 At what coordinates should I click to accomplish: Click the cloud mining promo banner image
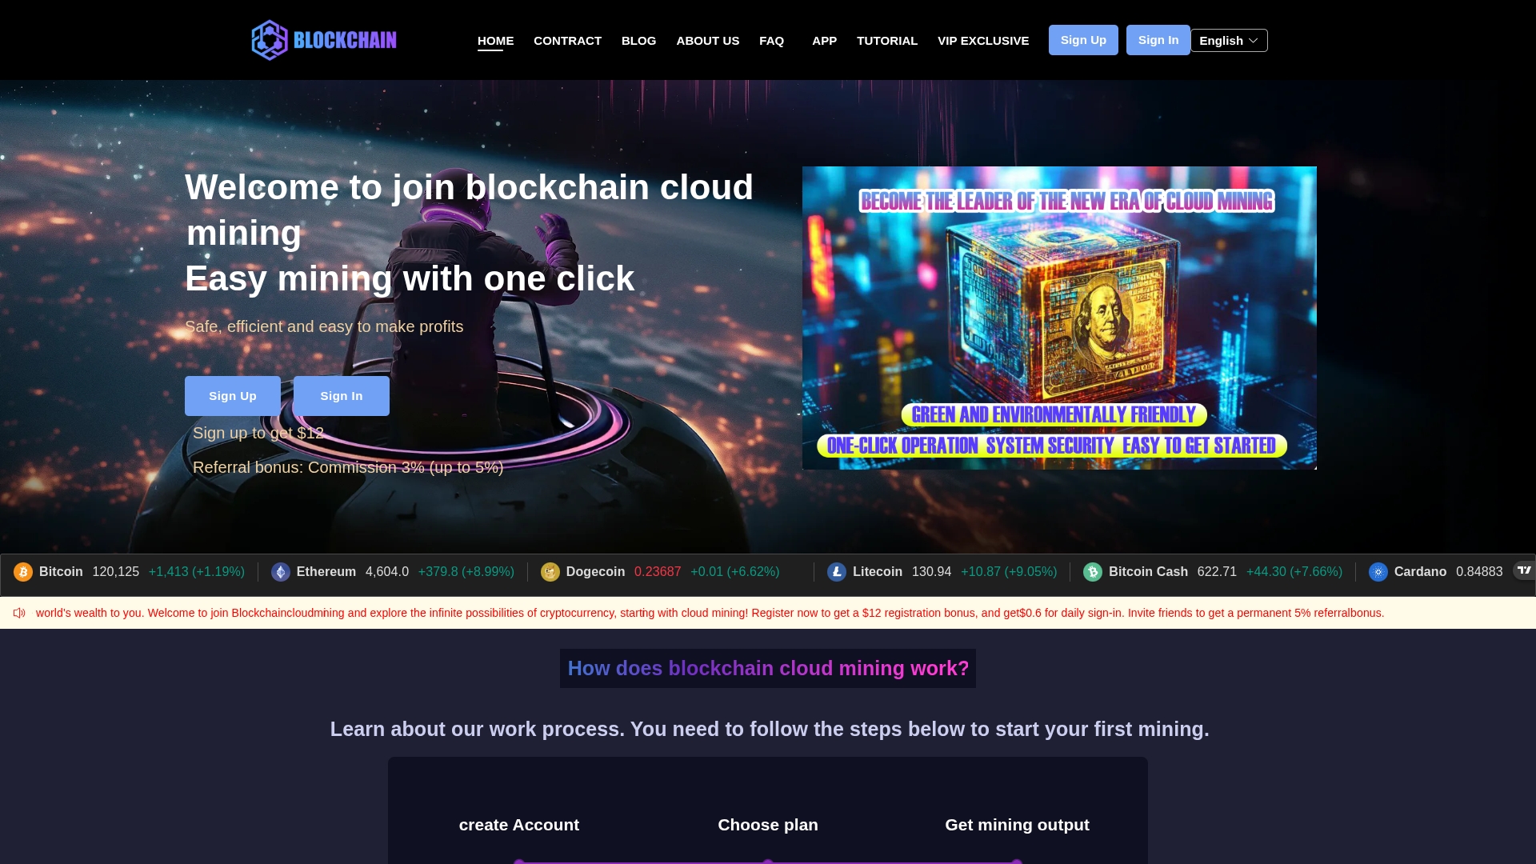point(1059,318)
